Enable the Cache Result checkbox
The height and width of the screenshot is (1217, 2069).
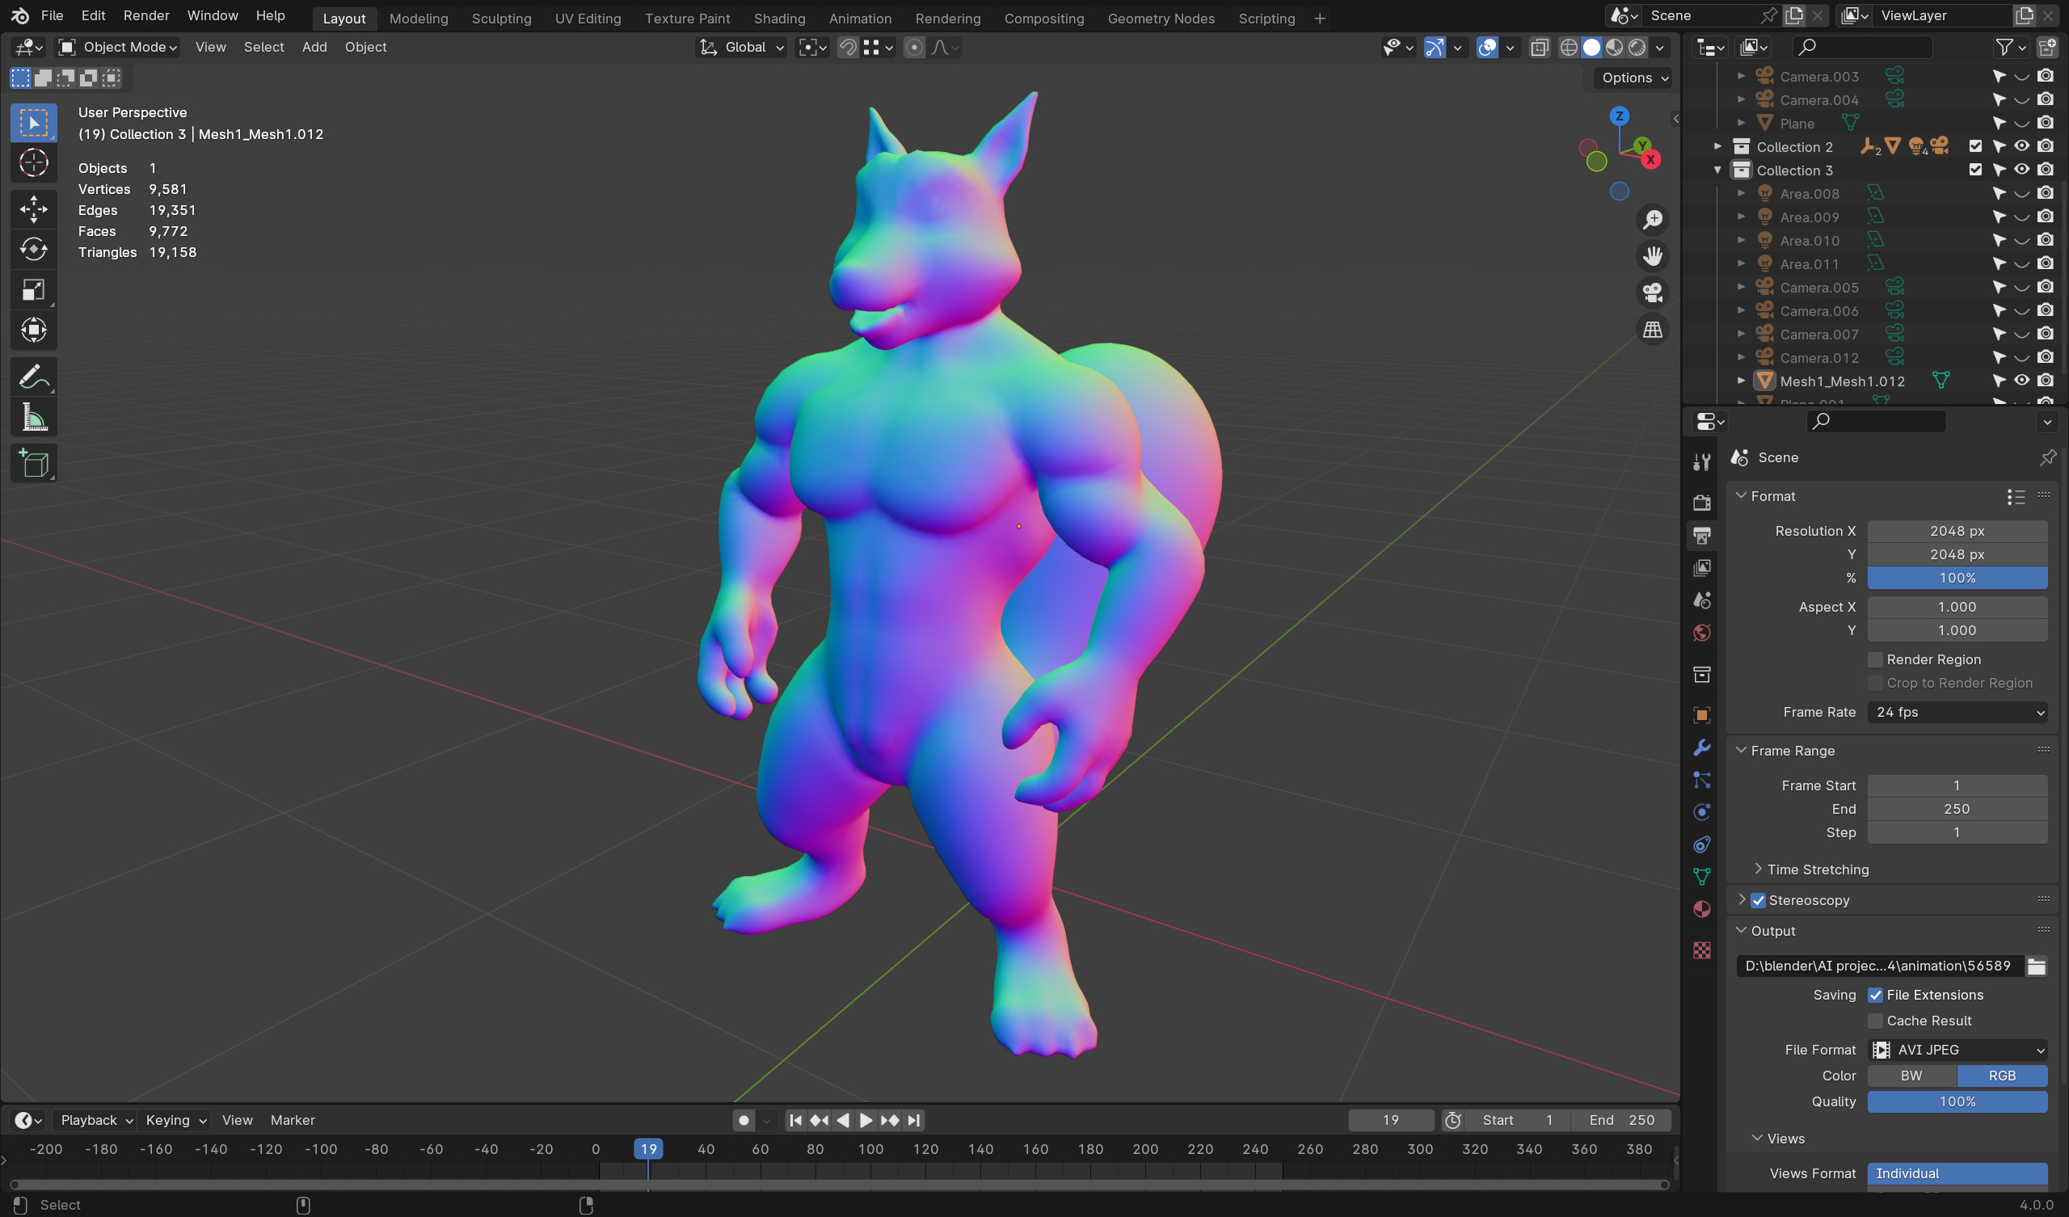[1875, 1021]
